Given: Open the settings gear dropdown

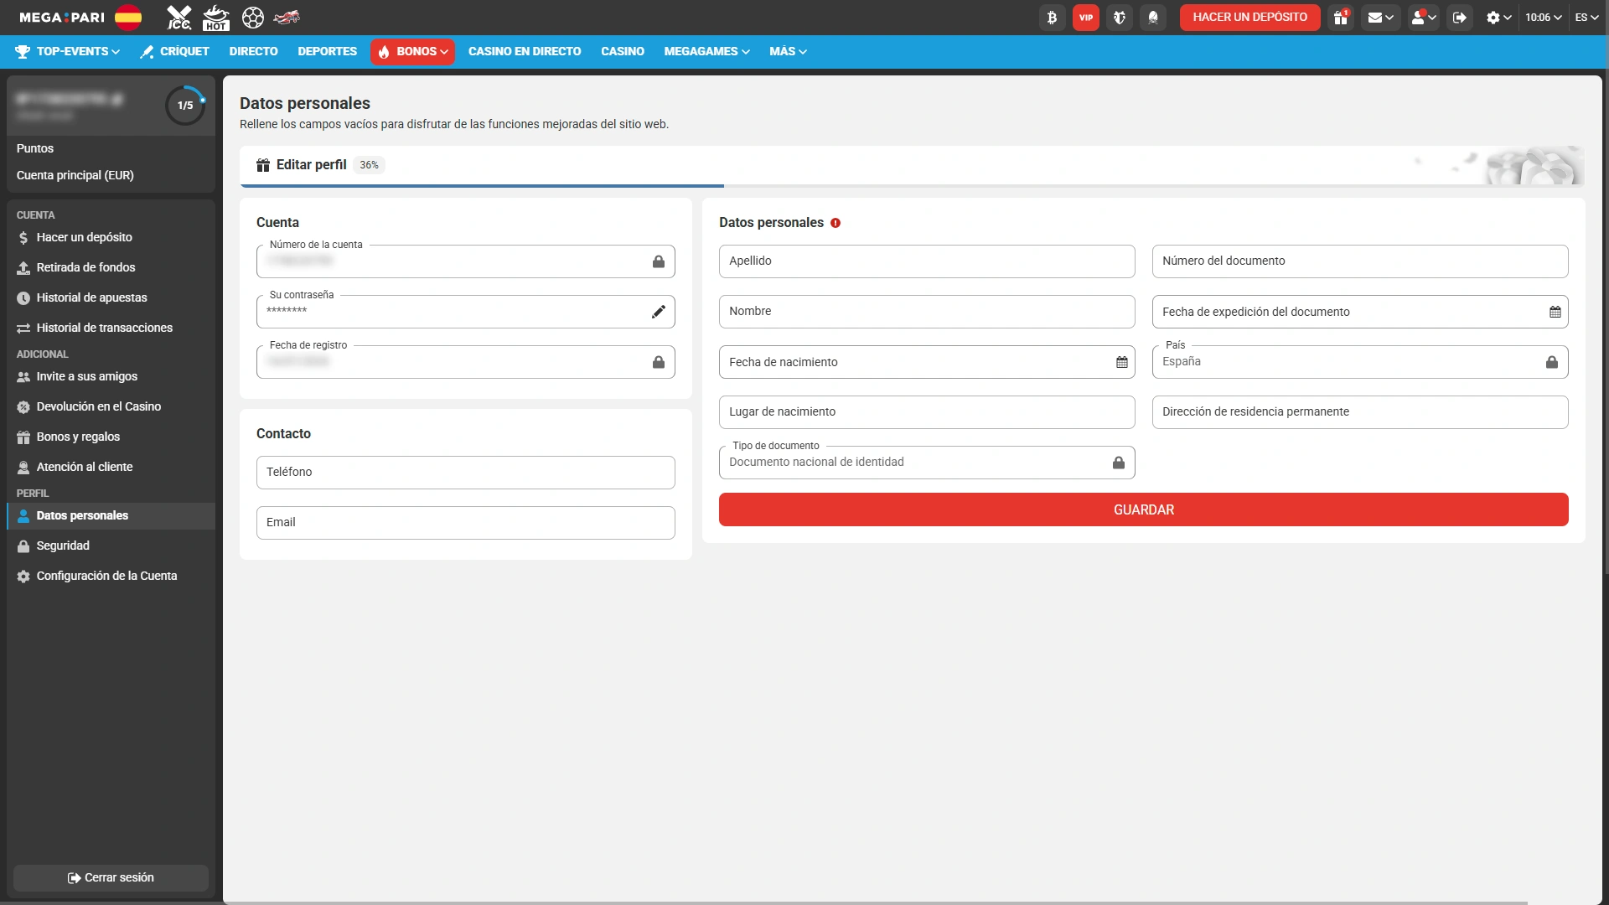Looking at the screenshot, I should pos(1498,17).
